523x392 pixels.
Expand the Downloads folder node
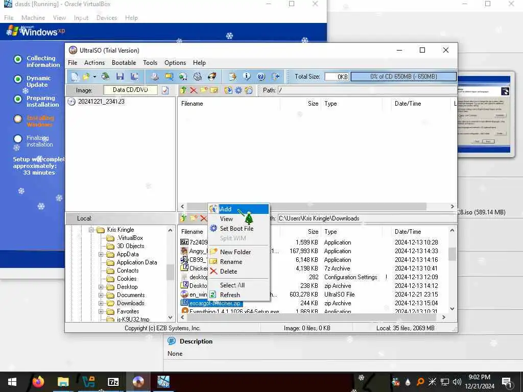click(x=101, y=303)
